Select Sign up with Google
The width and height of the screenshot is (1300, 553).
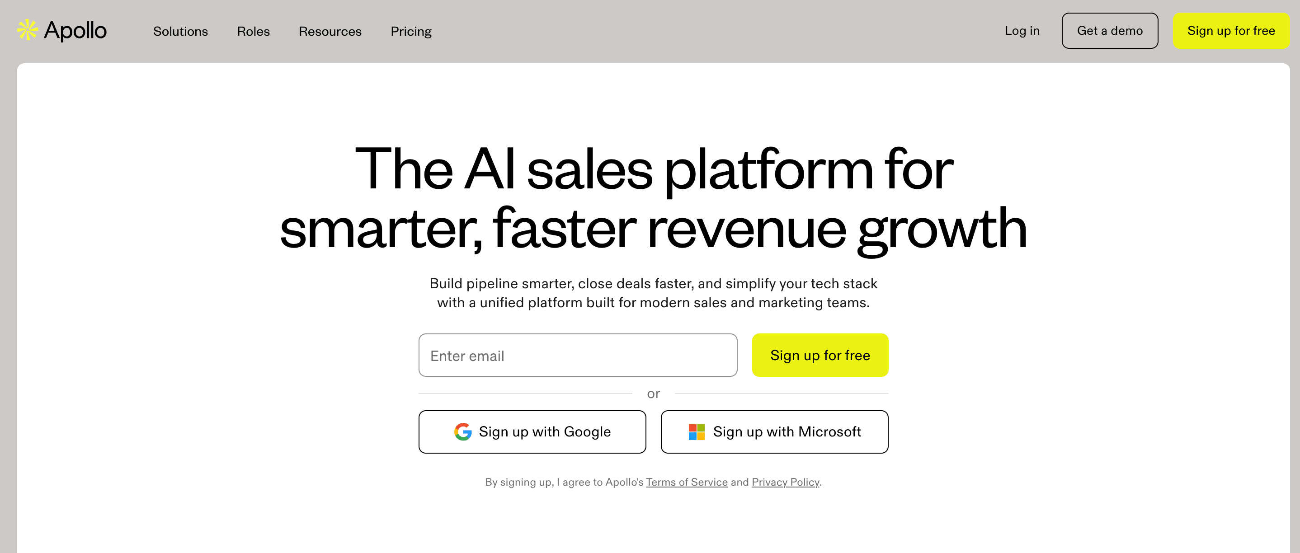click(x=532, y=431)
